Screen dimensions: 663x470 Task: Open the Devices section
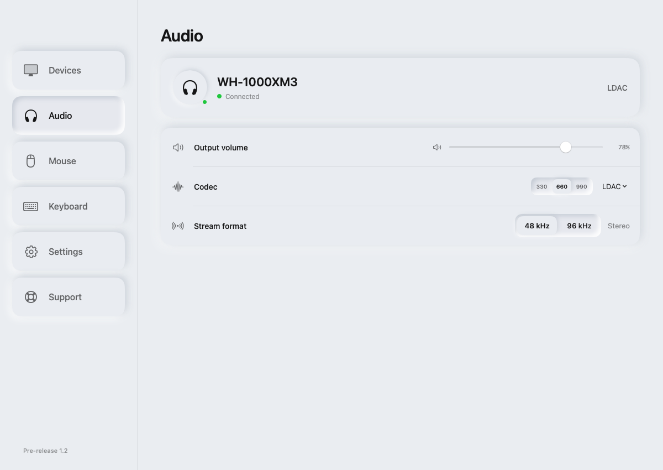pyautogui.click(x=69, y=70)
